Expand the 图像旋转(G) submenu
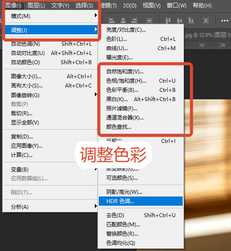231x251 pixels. tap(51, 95)
